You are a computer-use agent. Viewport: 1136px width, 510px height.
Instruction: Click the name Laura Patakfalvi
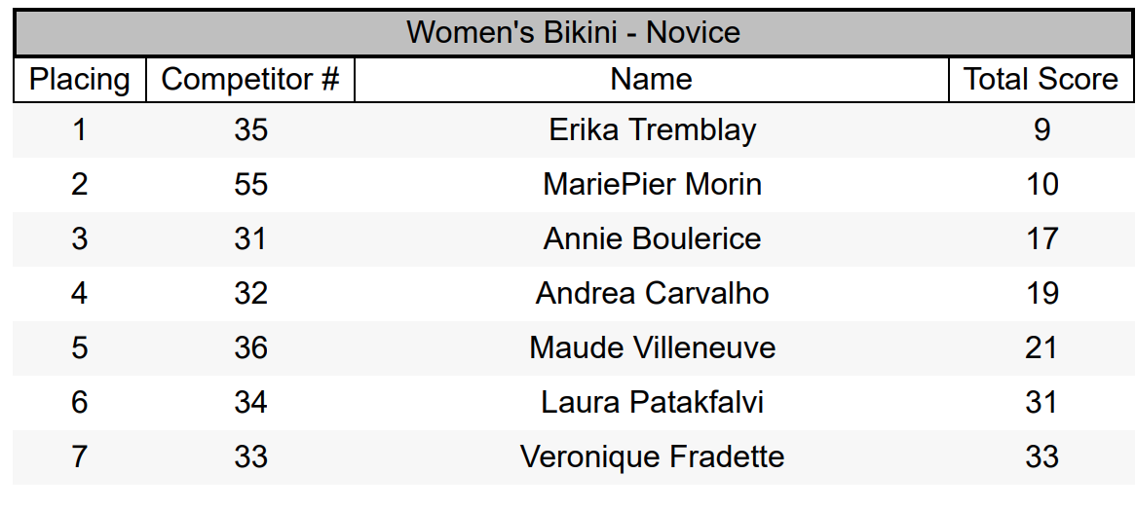pyautogui.click(x=652, y=402)
